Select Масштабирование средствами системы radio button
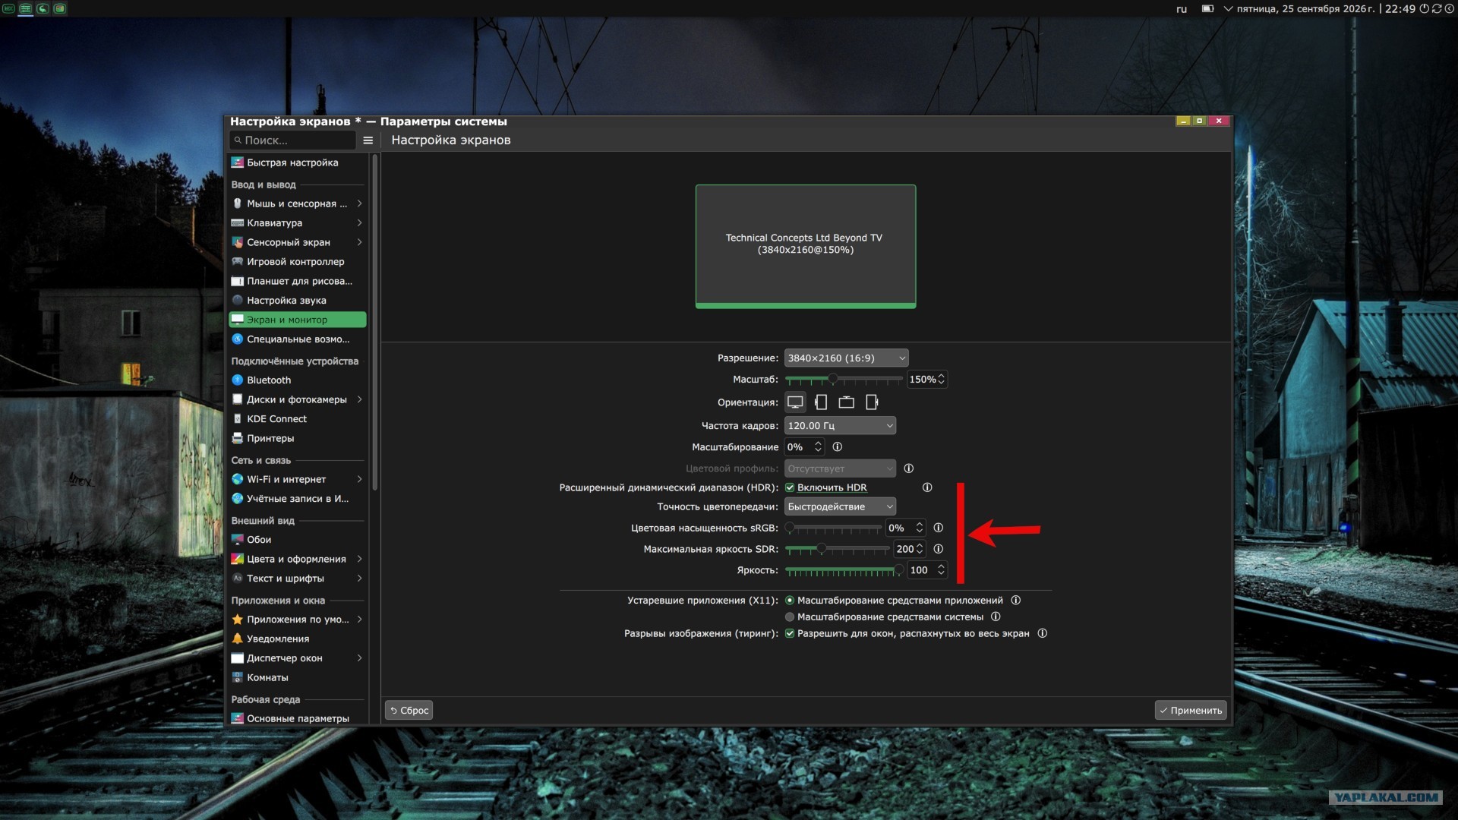Viewport: 1458px width, 820px height. coord(790,617)
